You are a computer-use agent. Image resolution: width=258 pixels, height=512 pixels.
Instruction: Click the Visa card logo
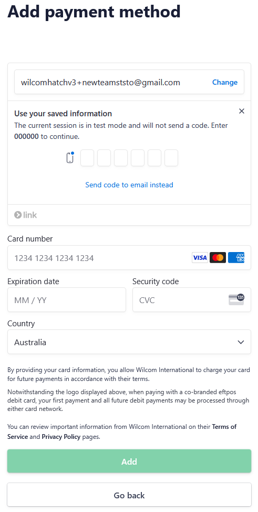[200, 258]
